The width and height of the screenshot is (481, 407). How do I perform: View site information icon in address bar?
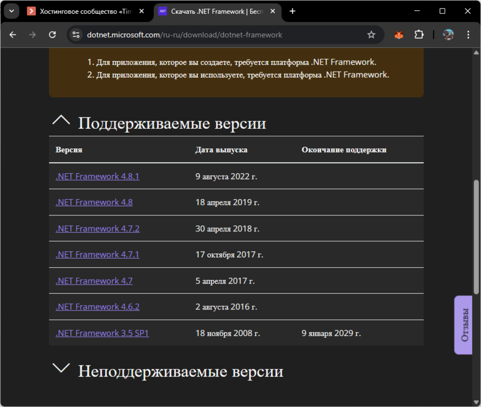point(76,35)
